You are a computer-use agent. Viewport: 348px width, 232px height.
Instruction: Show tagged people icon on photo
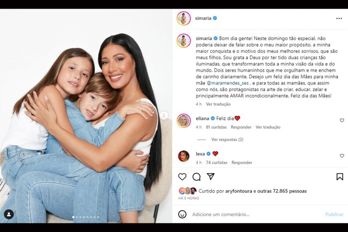(9, 214)
